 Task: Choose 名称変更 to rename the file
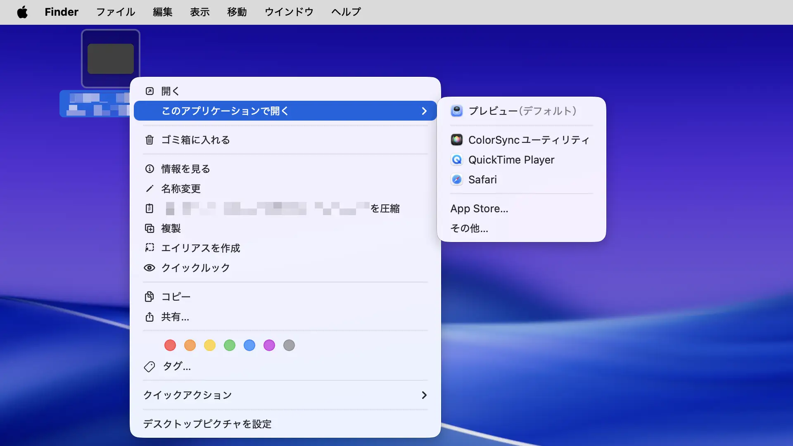click(x=180, y=189)
